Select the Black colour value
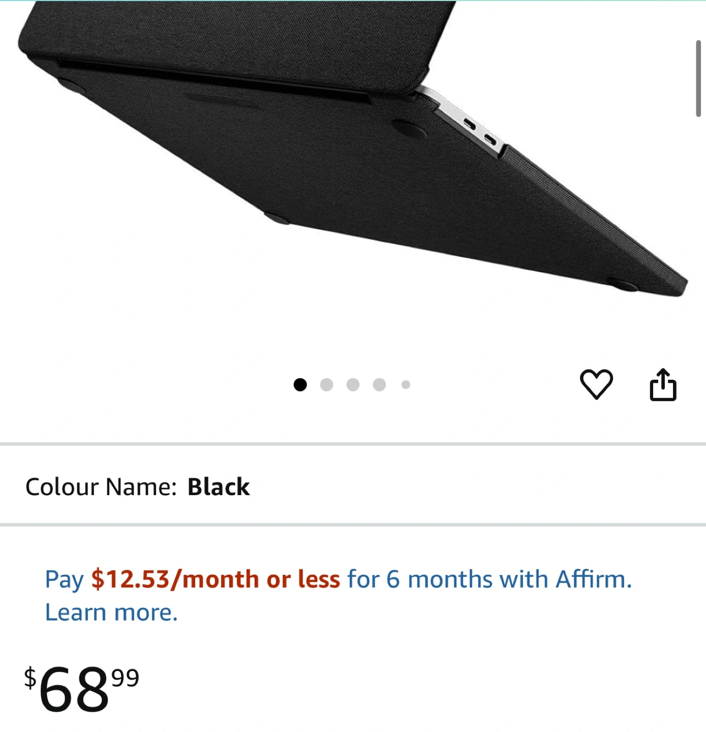The image size is (706, 732). pyautogui.click(x=219, y=486)
